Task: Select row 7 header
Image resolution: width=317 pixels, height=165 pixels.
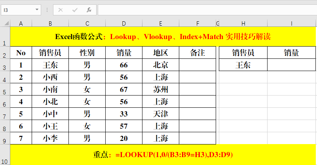Action: pyautogui.click(x=5, y=114)
